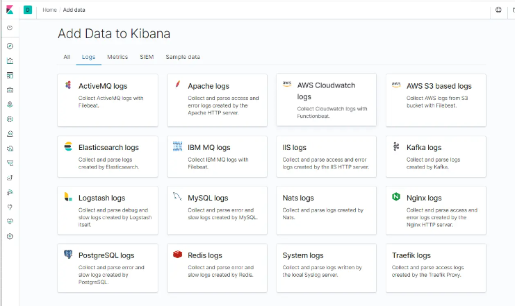Open the Traefik logs card title

coord(411,255)
